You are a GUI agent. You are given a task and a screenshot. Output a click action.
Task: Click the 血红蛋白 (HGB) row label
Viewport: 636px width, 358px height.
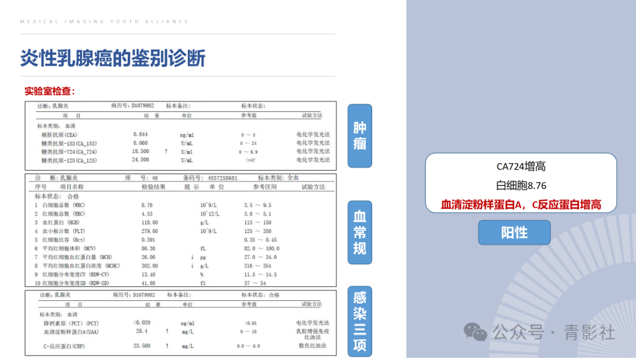point(61,223)
